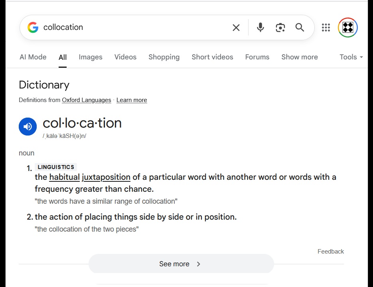Open the Google account profile avatar
The image size is (373, 287).
tap(347, 28)
